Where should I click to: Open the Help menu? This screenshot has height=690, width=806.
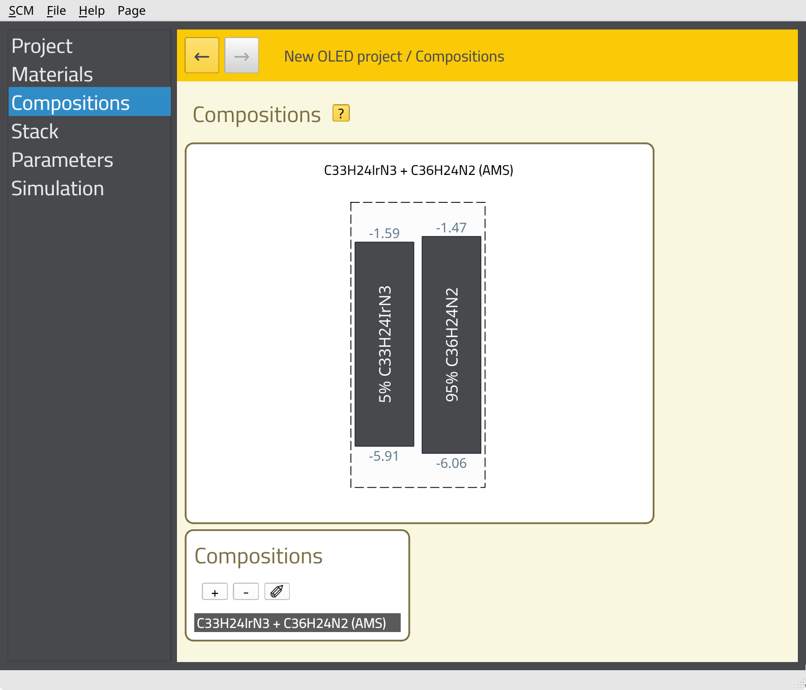[92, 11]
